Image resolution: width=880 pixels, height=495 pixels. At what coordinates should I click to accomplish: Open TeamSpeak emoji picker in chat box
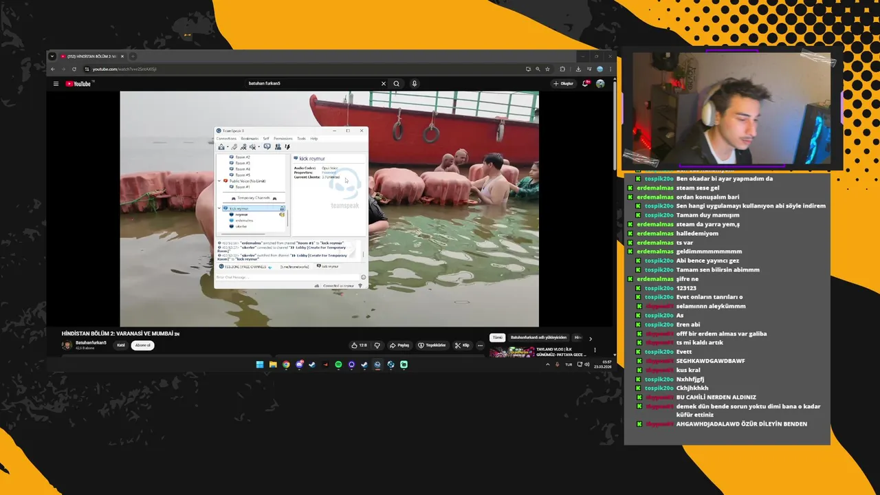click(x=363, y=277)
